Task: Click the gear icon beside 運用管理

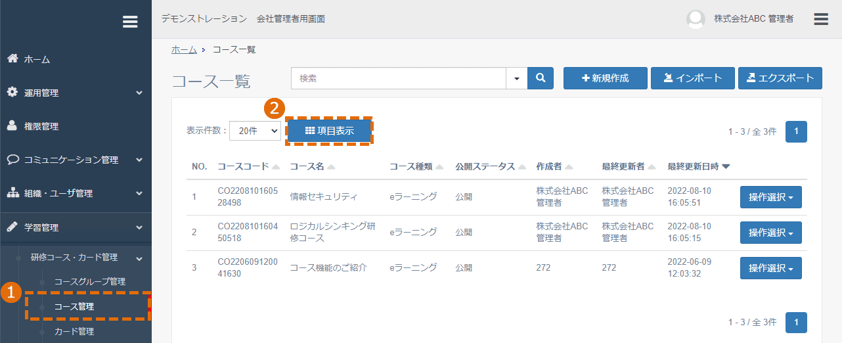Action: [12, 92]
